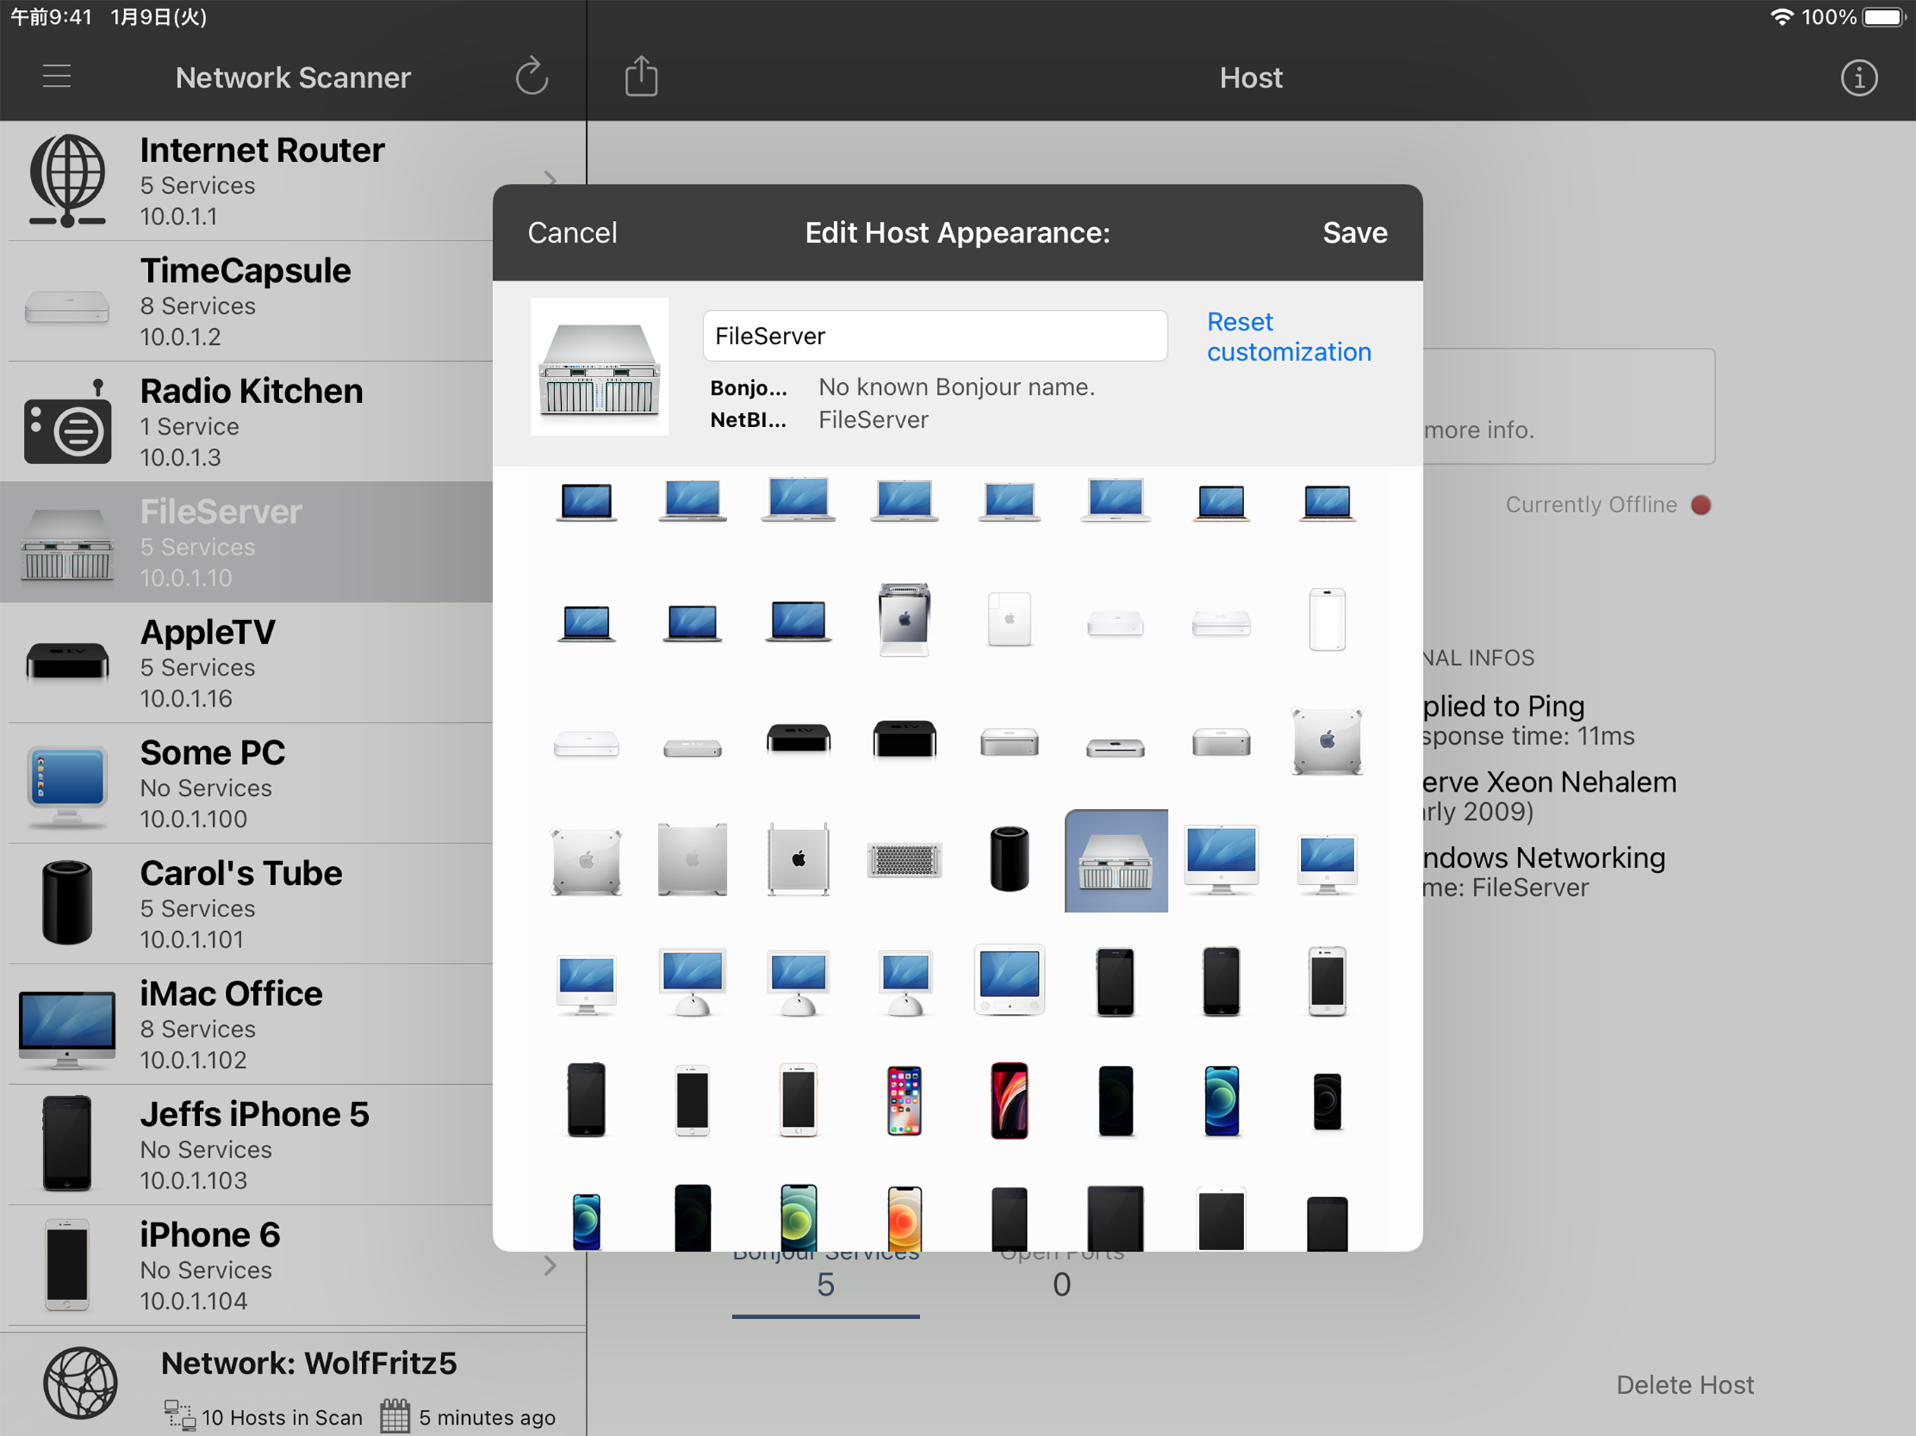Edit the FileServer name field
The image size is (1916, 1436).
pos(936,336)
